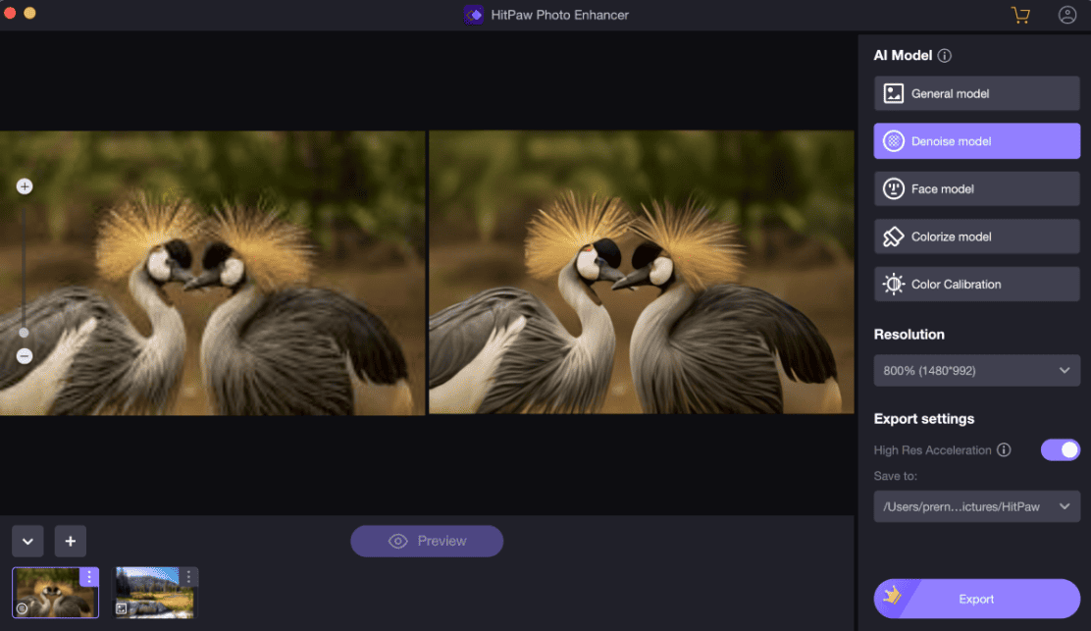Zoom out with the minus icon
The image size is (1091, 631).
click(x=25, y=356)
